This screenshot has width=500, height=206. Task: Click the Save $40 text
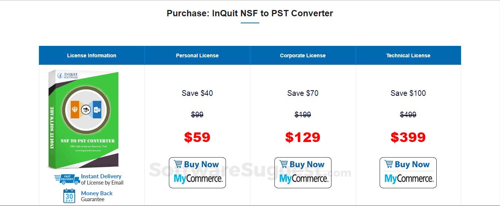197,93
